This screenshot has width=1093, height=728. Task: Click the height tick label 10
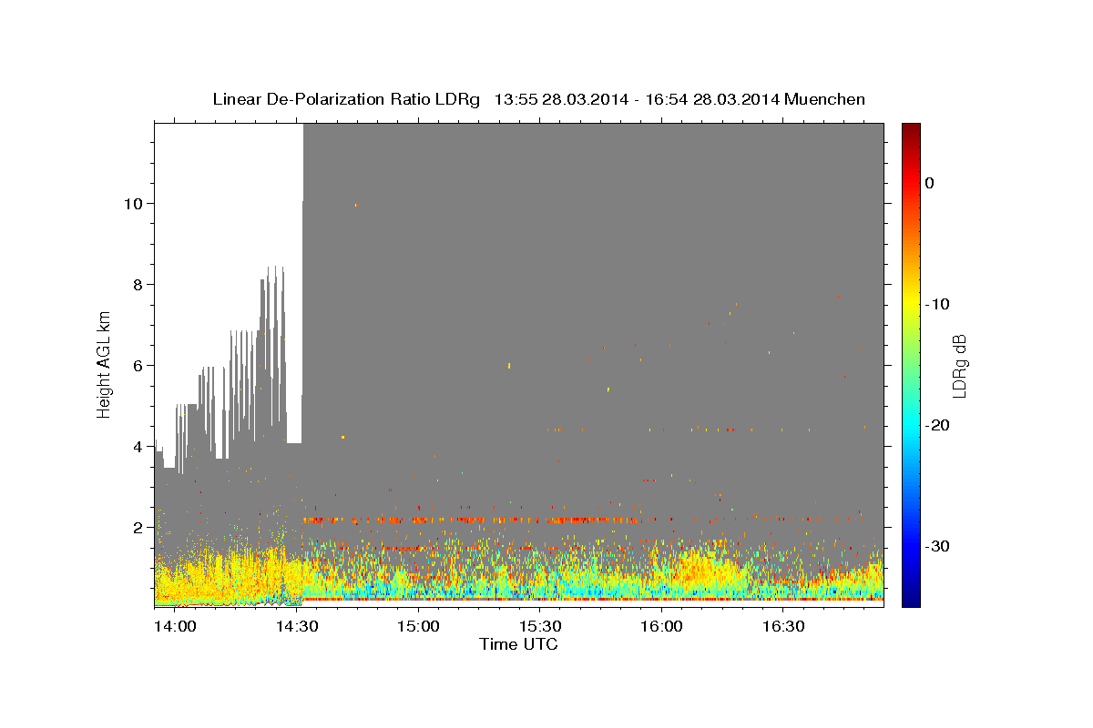tap(134, 203)
